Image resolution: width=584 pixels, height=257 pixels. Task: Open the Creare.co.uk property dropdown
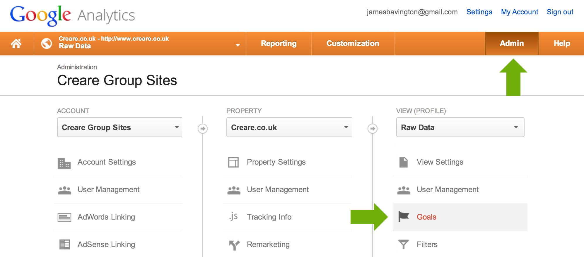click(x=289, y=127)
